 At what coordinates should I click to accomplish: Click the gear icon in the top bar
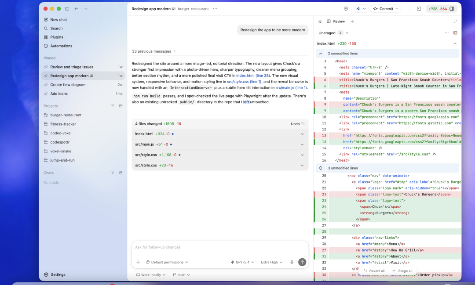[x=346, y=9]
